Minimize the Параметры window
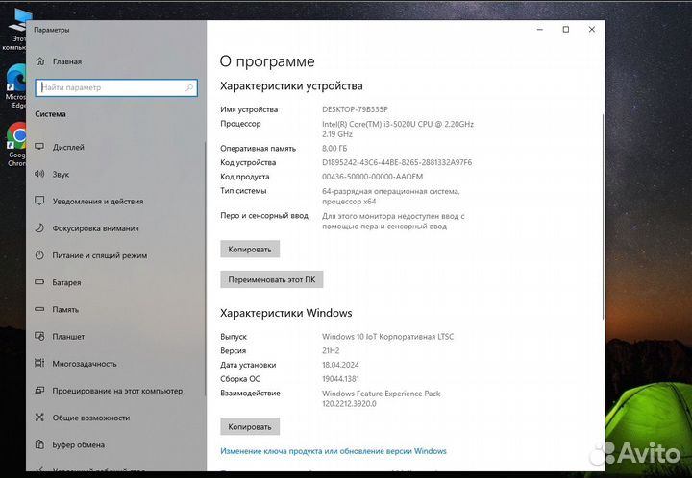 click(540, 30)
